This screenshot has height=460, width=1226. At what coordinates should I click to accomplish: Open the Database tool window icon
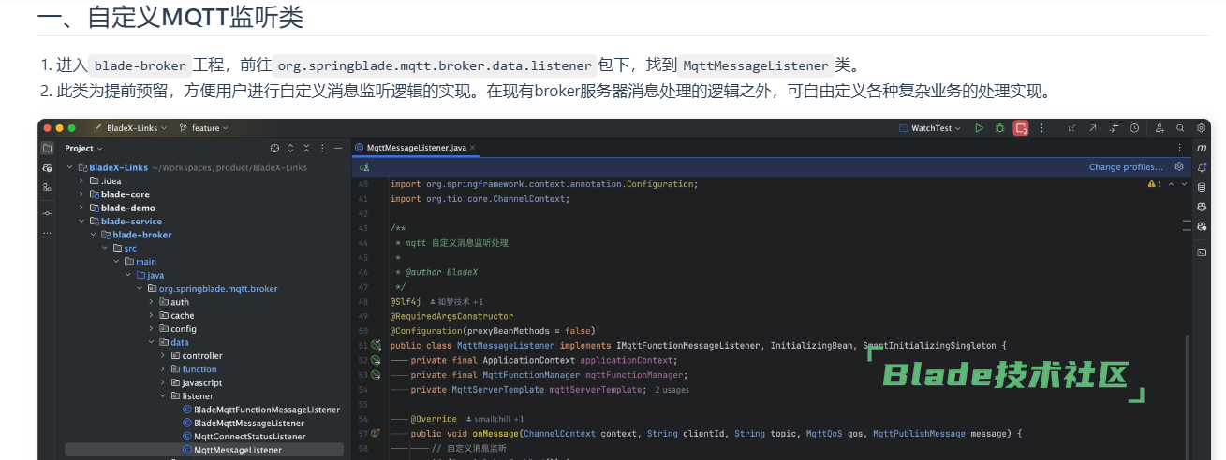point(1202,187)
